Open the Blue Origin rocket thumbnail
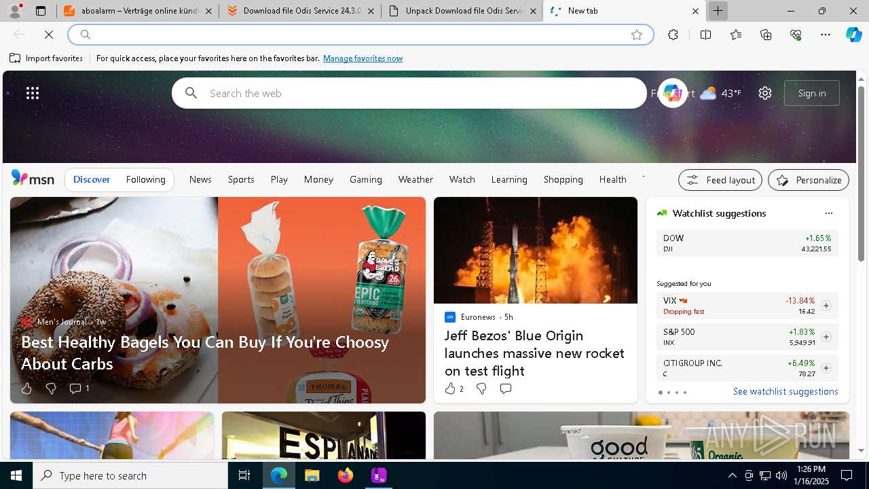 [x=536, y=250]
